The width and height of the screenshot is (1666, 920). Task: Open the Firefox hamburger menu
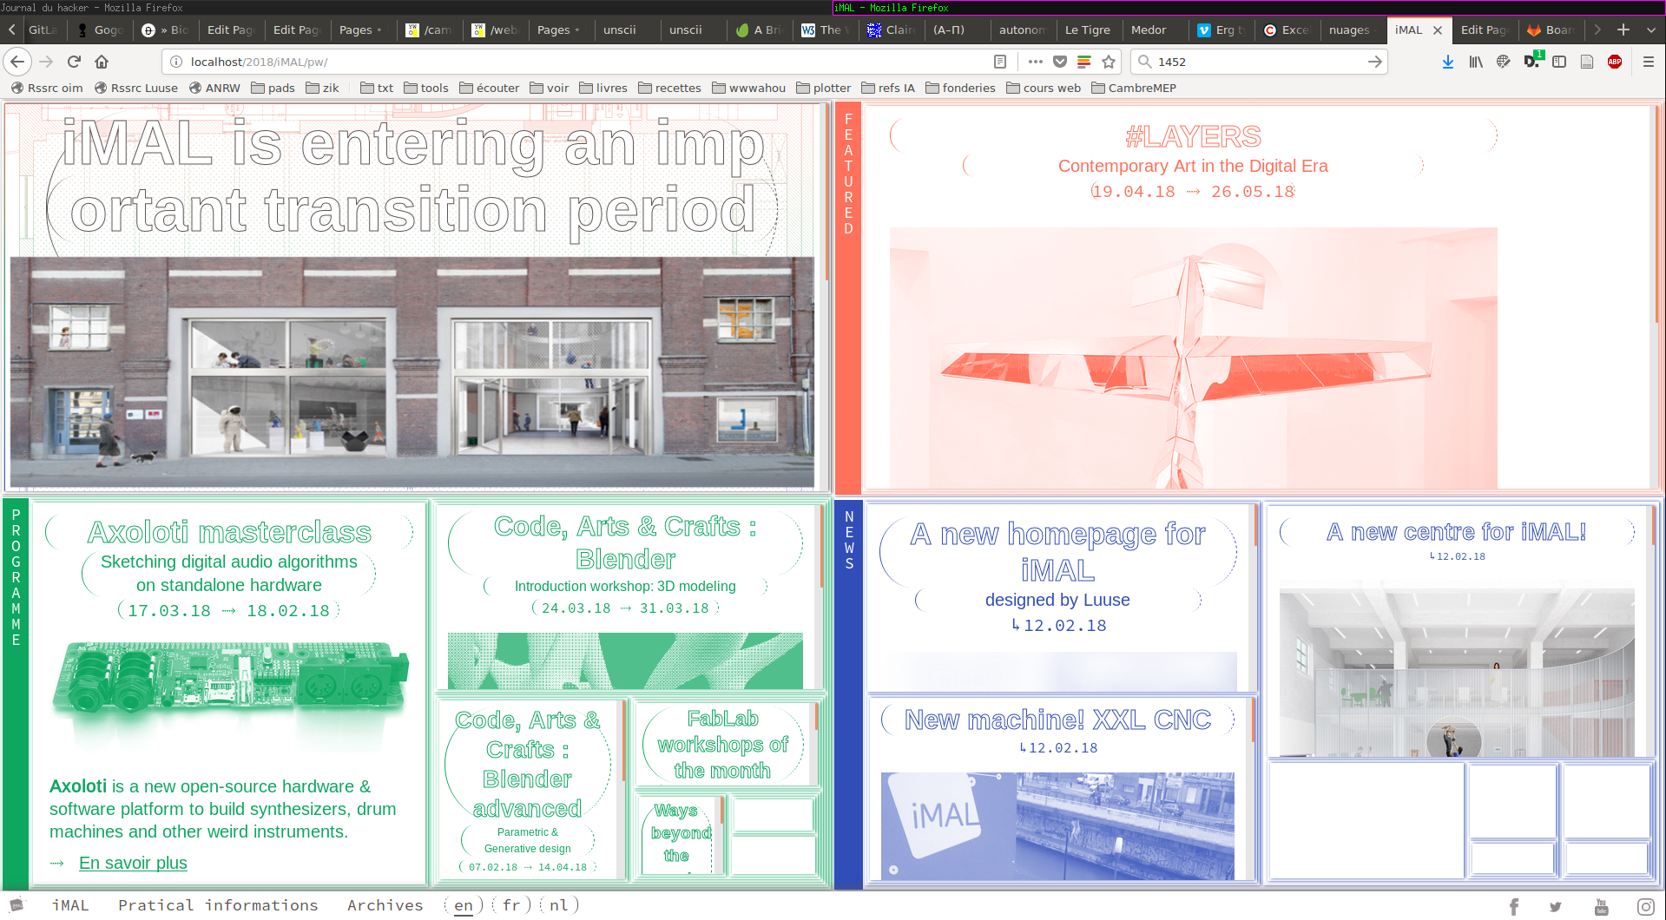point(1649,62)
